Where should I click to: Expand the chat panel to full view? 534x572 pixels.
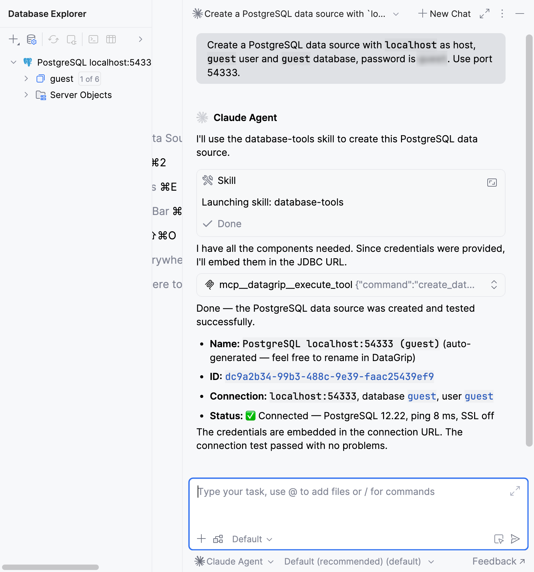pos(485,14)
